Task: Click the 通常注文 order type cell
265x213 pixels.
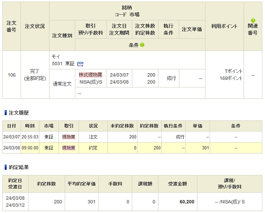Action: pos(62,84)
